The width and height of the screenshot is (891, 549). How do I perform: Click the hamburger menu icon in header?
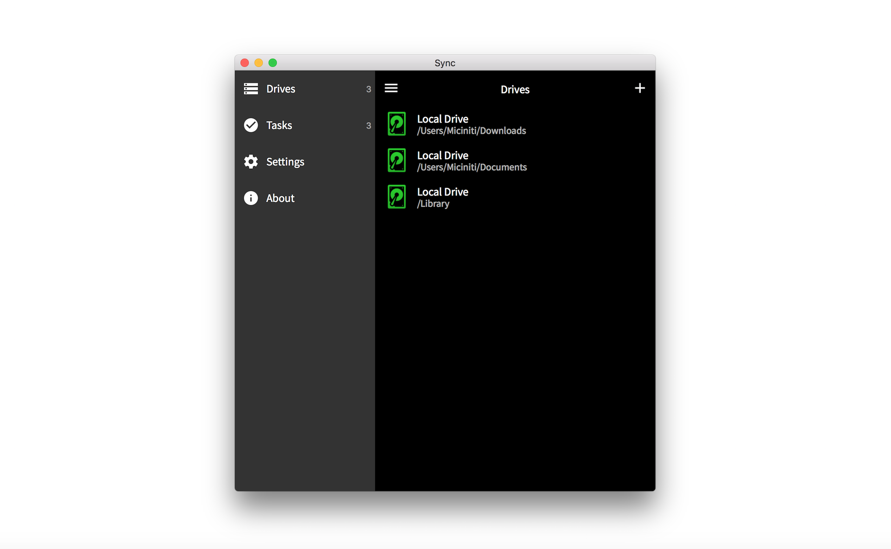point(391,88)
